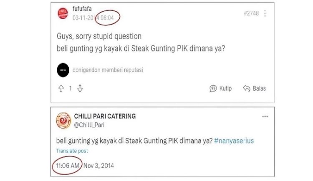This screenshot has height=181, width=313.
Task: Open the three-dot menu beside #2748
Action: point(265,13)
